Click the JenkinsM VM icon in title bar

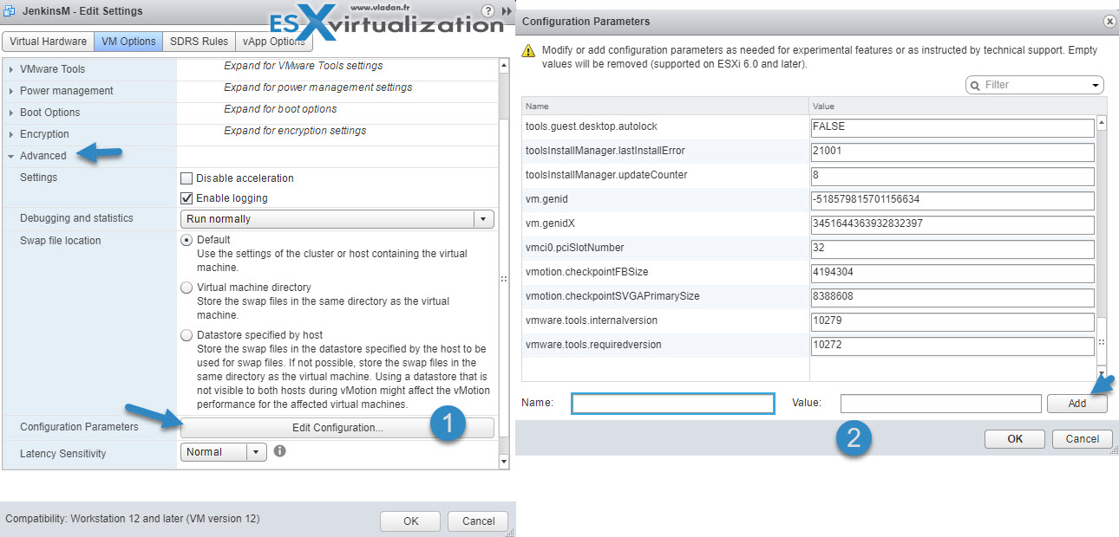coord(10,11)
